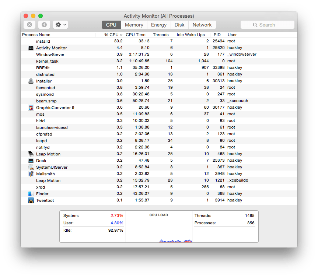The height and width of the screenshot is (277, 318).
Task: Open the Network tab
Action: 202,25
